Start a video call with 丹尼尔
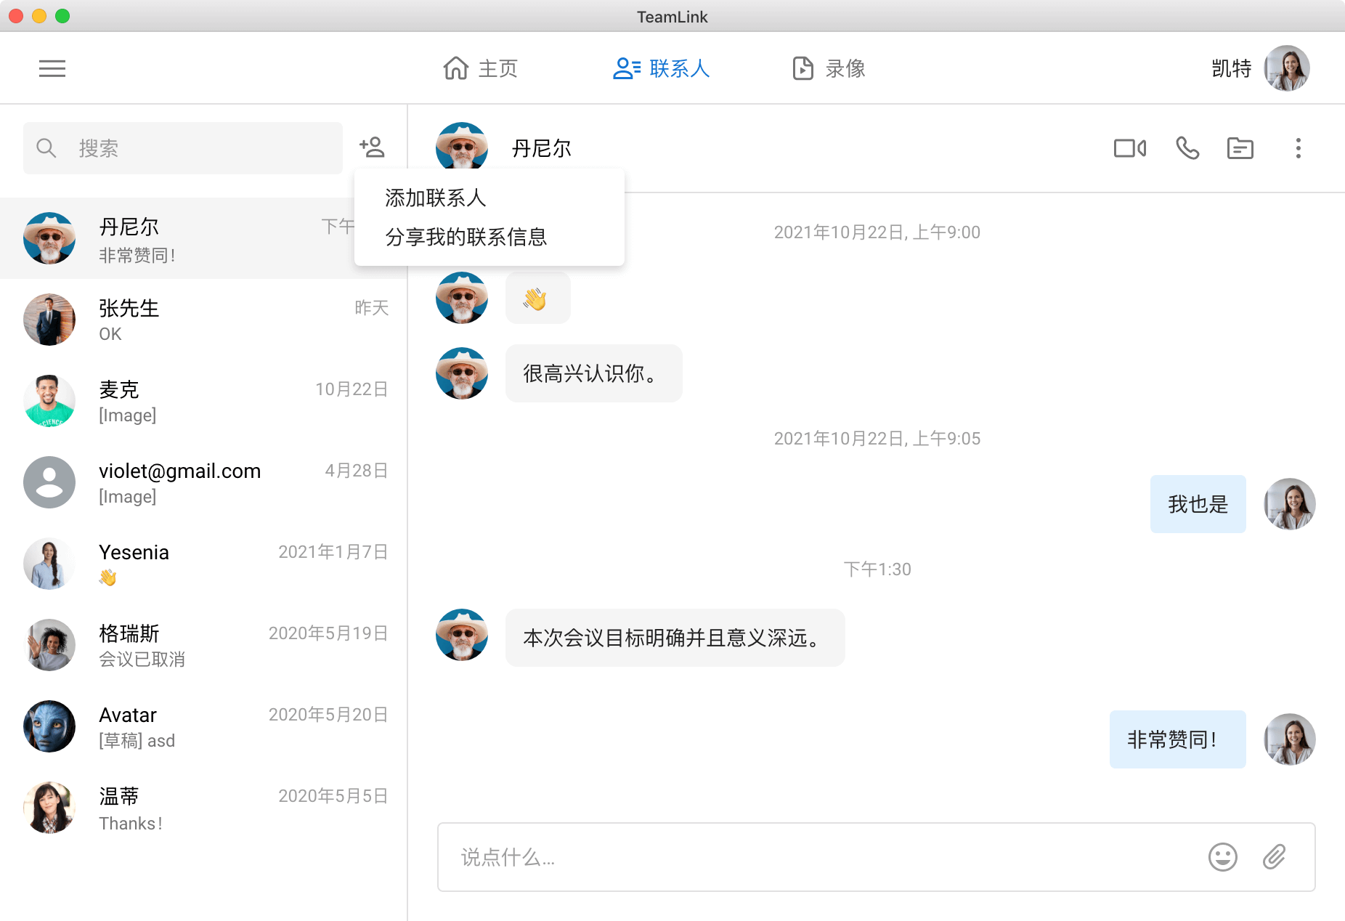The height and width of the screenshot is (921, 1345). 1129,148
